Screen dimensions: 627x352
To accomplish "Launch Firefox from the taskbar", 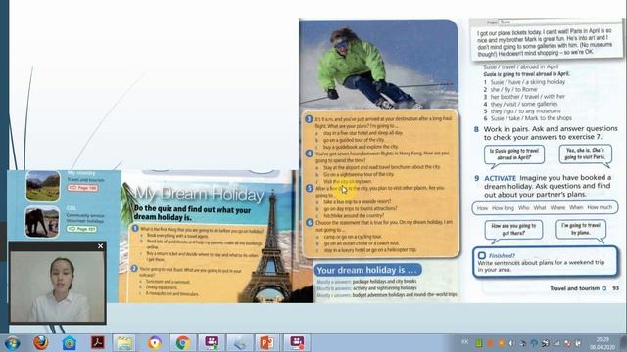I will [40, 343].
